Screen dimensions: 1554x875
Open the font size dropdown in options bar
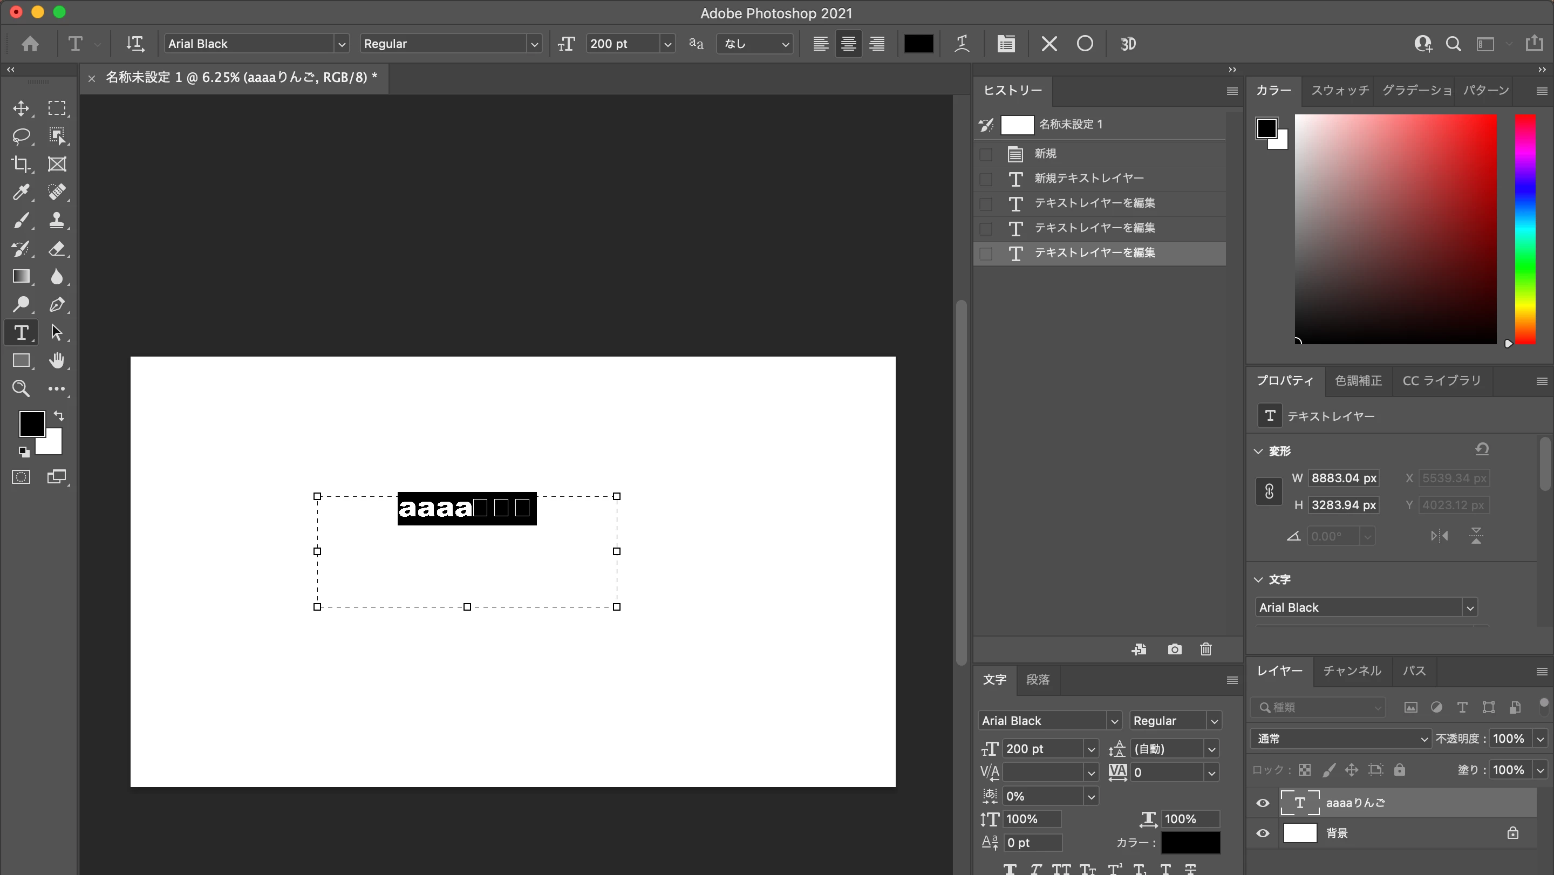point(667,44)
